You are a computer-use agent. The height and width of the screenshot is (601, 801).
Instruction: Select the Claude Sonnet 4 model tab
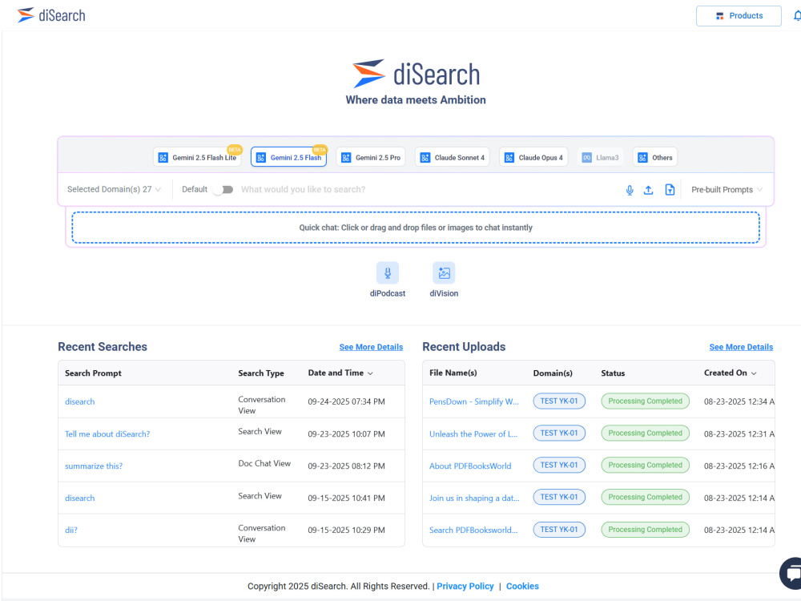452,157
